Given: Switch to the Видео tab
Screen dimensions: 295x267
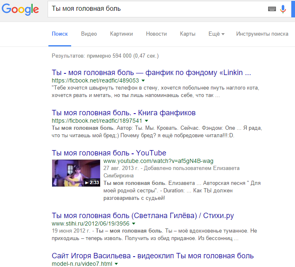Looking at the screenshot, I should coord(89,34).
